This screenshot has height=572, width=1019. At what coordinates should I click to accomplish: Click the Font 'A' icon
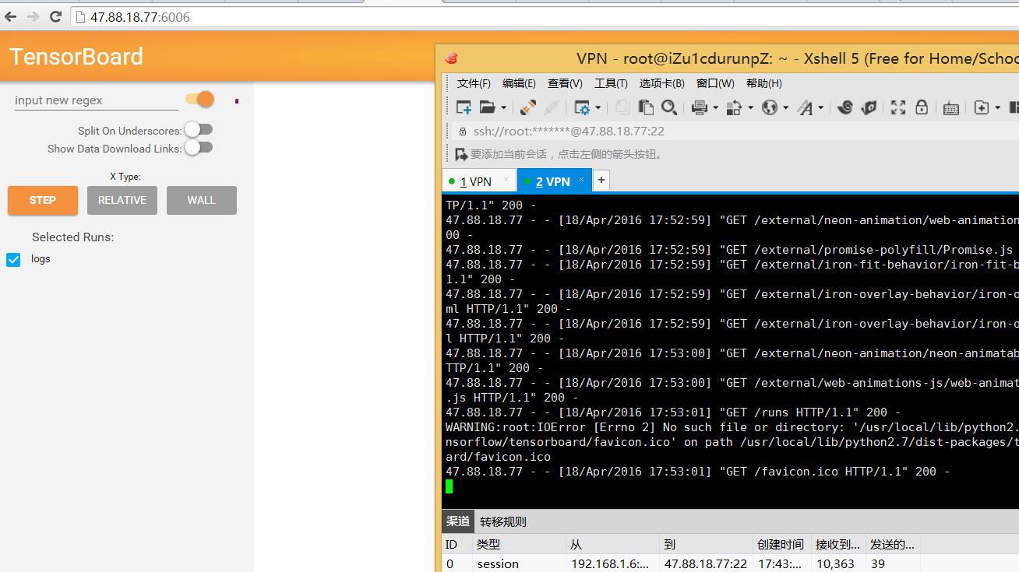click(x=806, y=107)
